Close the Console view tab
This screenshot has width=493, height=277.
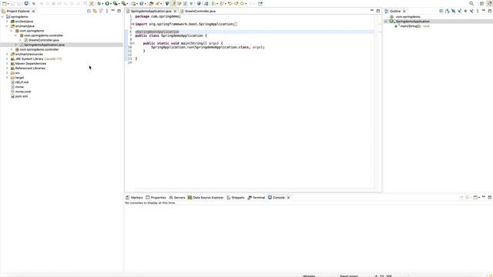pyautogui.click(x=288, y=198)
